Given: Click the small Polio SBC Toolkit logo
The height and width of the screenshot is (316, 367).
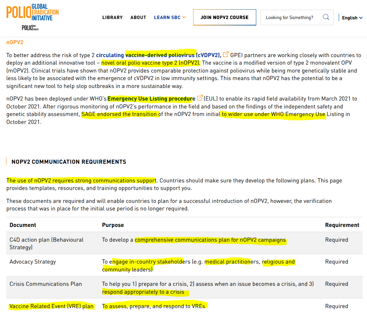Looking at the screenshot, I should [30, 28].
